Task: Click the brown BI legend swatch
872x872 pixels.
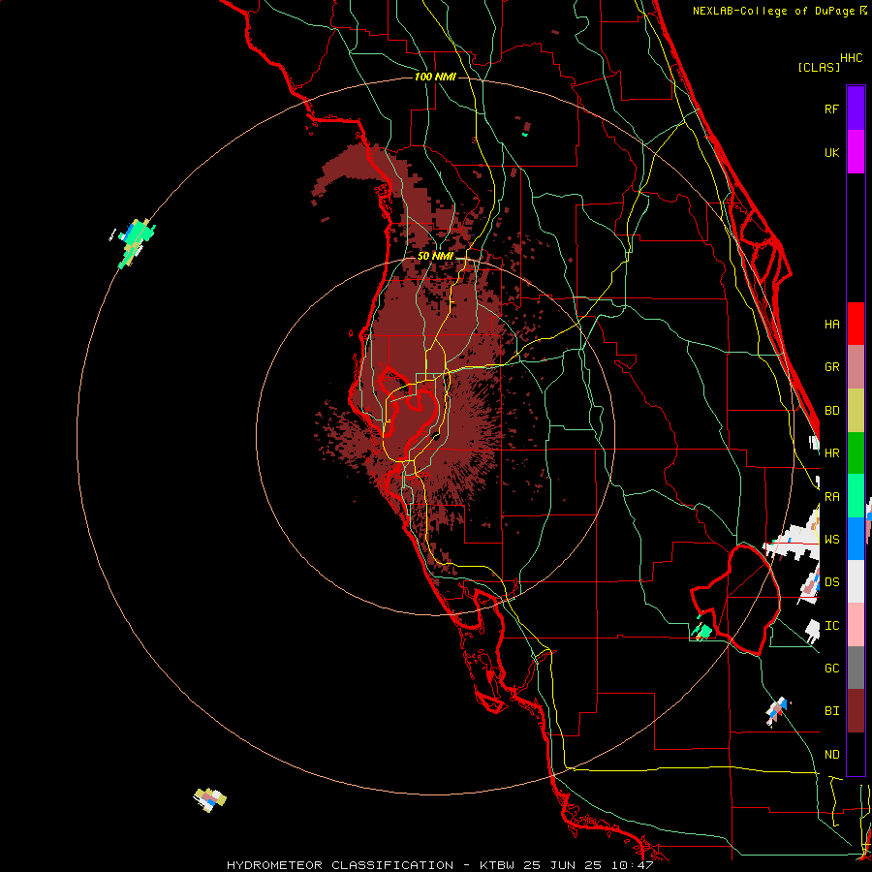Action: (856, 711)
